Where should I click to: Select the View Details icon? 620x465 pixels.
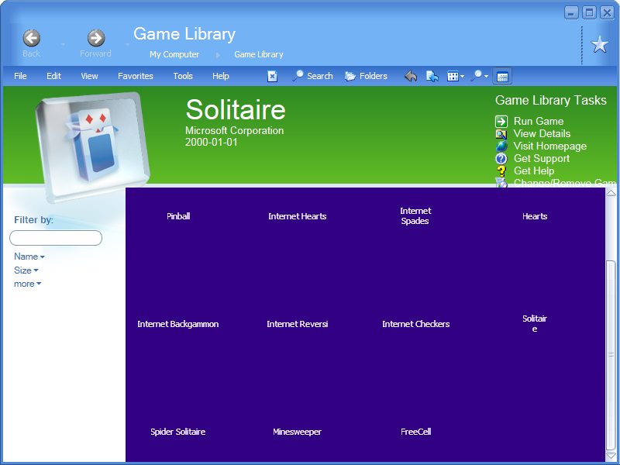503,133
